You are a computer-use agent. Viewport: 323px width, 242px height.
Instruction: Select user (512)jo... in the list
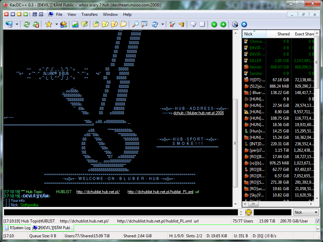pos(279,86)
